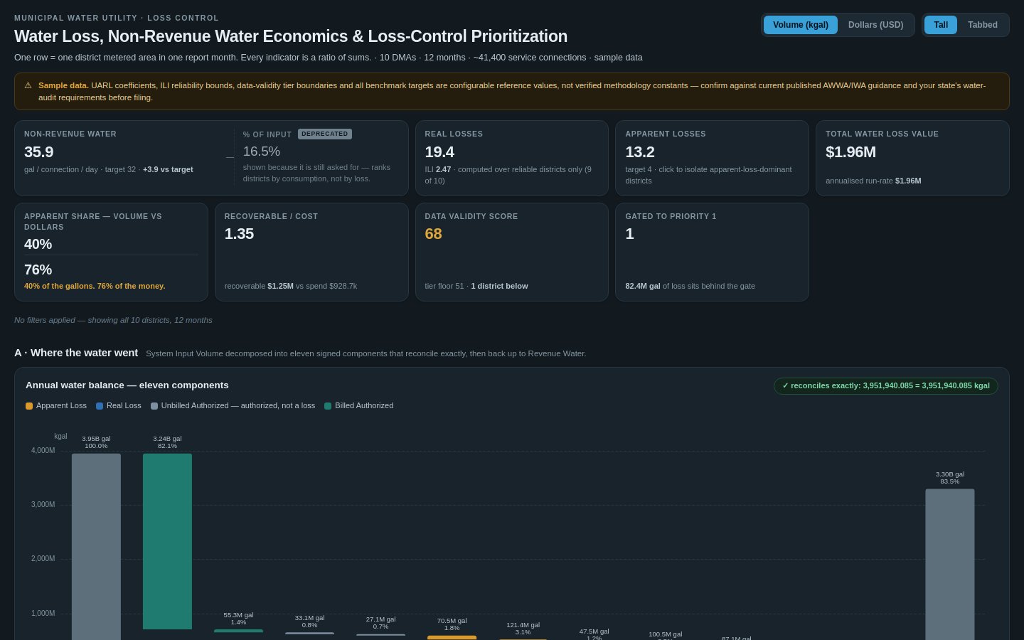The height and width of the screenshot is (640, 1024).
Task: Select the Tabbed layout option
Action: (x=982, y=25)
